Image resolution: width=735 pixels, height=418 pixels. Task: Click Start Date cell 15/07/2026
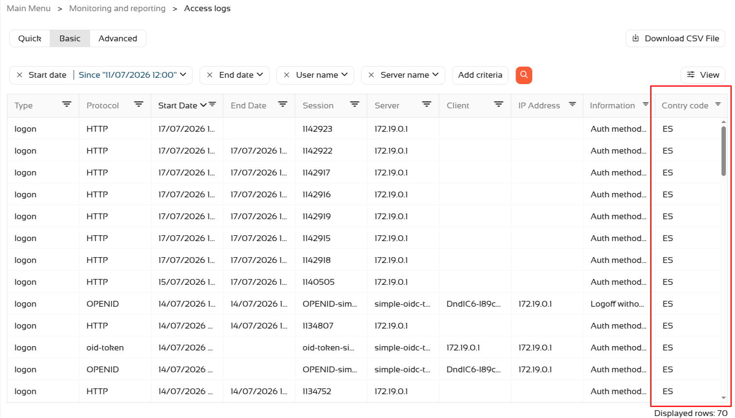tap(187, 282)
